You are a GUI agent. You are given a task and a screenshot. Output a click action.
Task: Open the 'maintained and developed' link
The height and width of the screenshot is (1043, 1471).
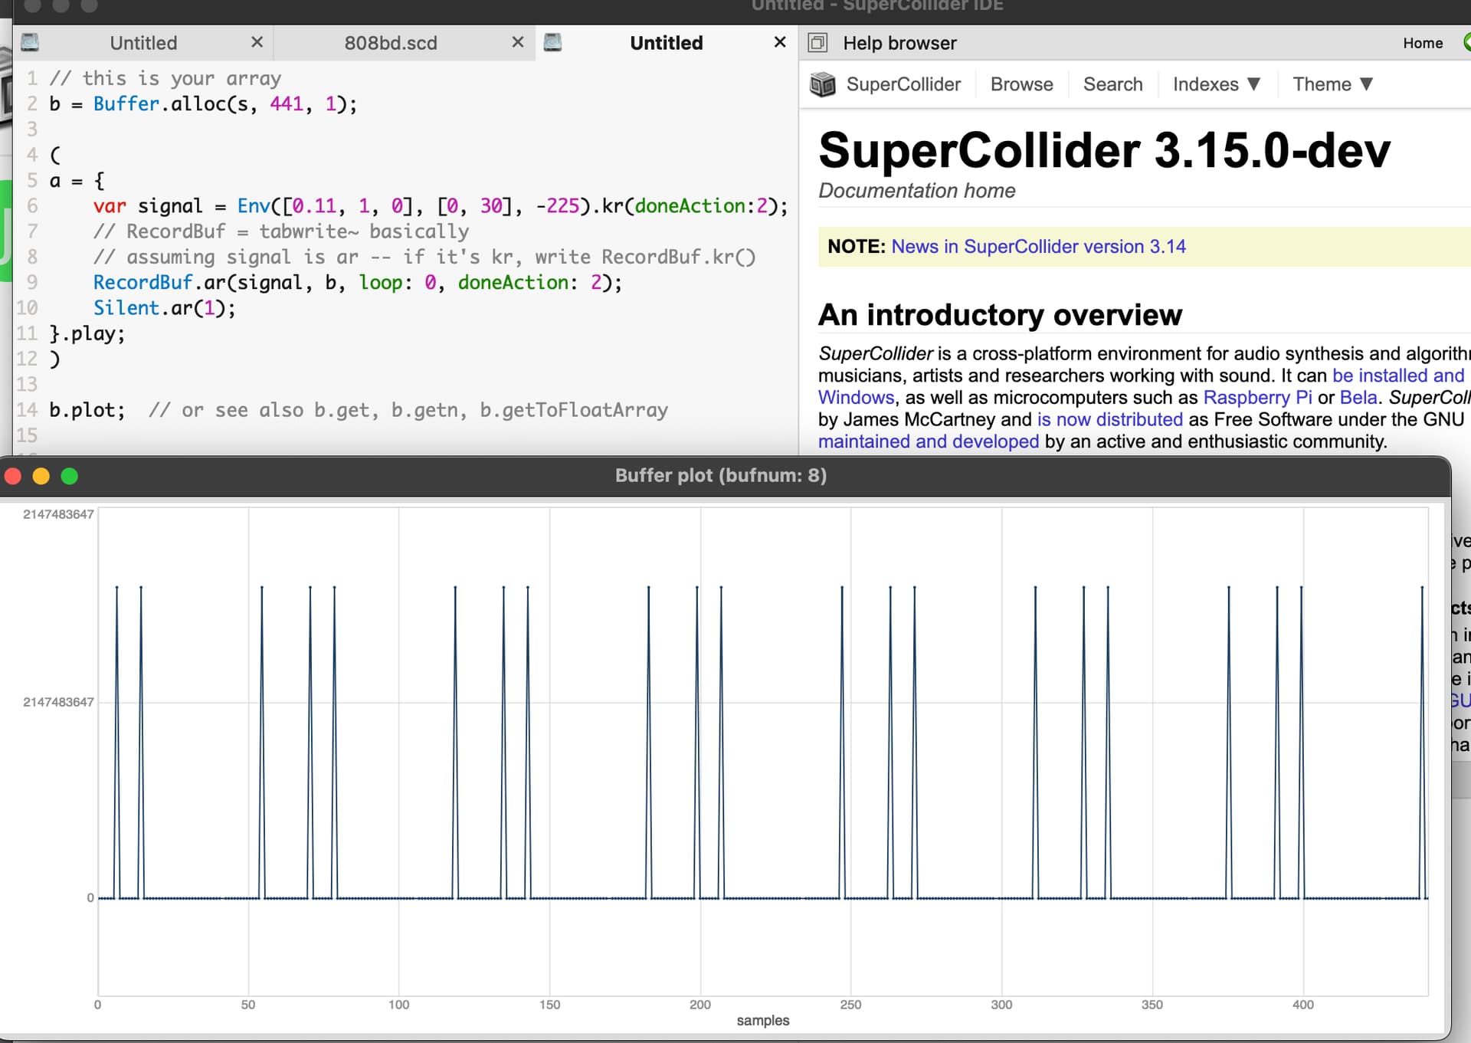point(929,442)
